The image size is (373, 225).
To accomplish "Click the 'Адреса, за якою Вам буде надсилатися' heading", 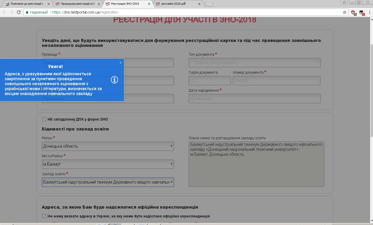I will click(x=120, y=207).
